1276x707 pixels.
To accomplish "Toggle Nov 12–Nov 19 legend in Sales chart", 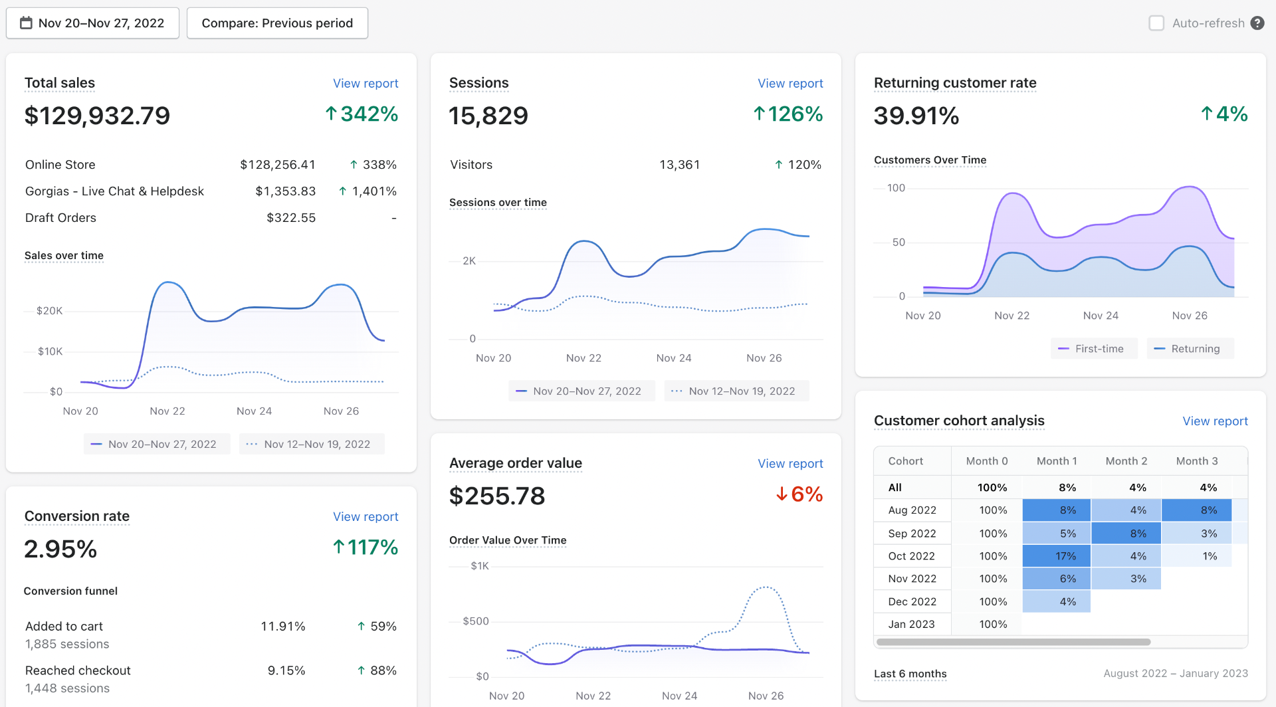I will 312,444.
